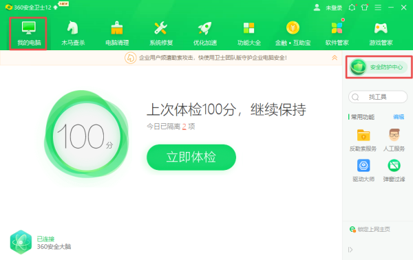Select the 我的电脑 tab

(28, 34)
